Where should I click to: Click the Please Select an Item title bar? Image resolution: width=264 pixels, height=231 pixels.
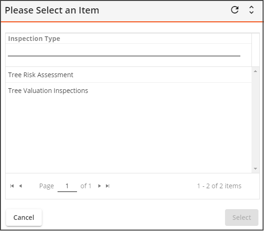(52, 10)
